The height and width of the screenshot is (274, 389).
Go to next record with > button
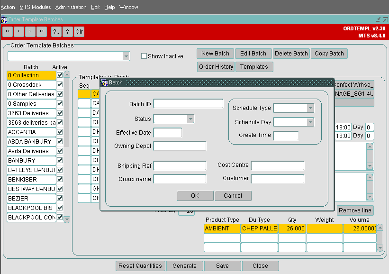pos(30,31)
